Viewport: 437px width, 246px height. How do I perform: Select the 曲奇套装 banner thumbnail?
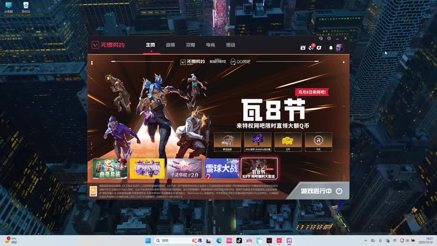tap(110, 168)
